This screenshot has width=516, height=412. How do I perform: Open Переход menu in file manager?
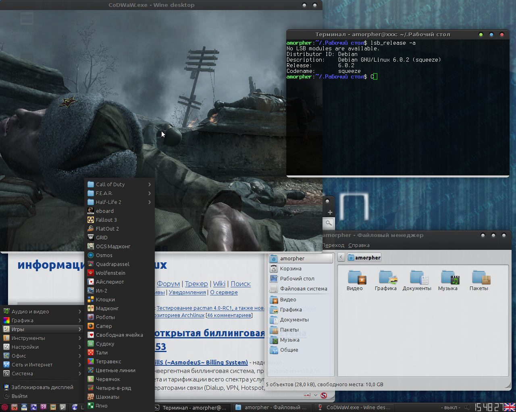tap(333, 245)
